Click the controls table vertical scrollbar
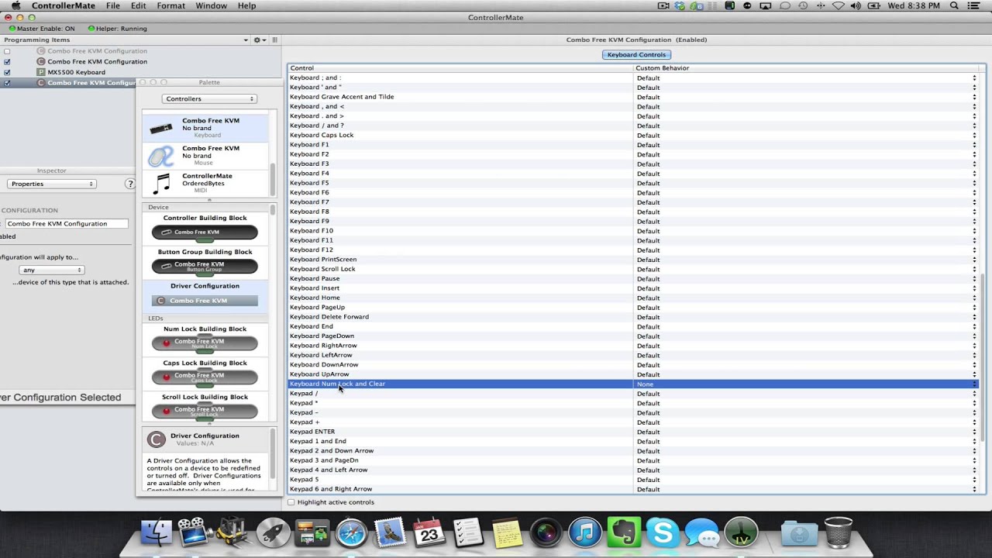This screenshot has width=992, height=558. click(x=982, y=356)
